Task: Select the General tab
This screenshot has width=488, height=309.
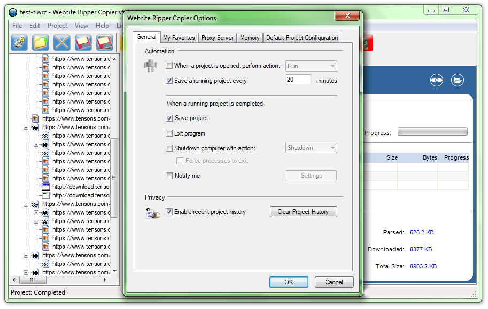Action: pyautogui.click(x=146, y=37)
